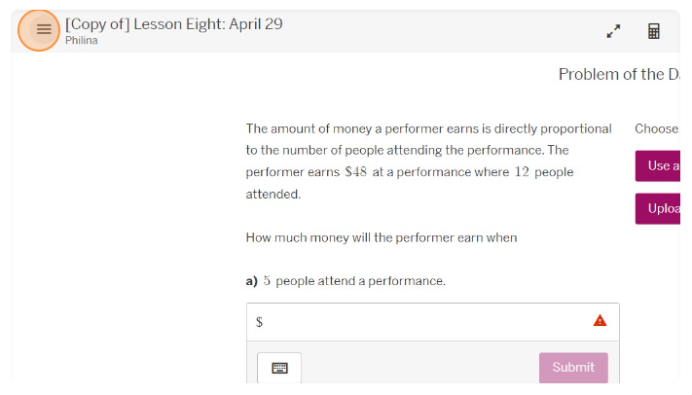Click the red warning triangle icon

click(x=600, y=321)
